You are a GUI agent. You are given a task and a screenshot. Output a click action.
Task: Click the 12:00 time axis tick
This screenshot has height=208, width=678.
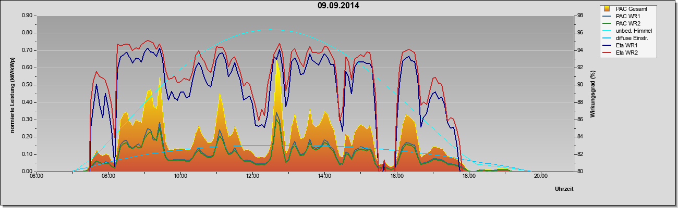pos(252,176)
